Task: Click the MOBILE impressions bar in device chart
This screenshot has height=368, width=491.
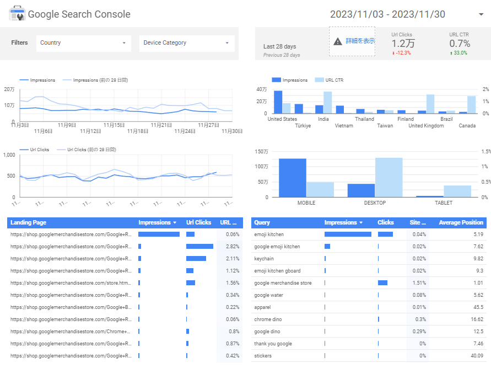Action: click(293, 178)
